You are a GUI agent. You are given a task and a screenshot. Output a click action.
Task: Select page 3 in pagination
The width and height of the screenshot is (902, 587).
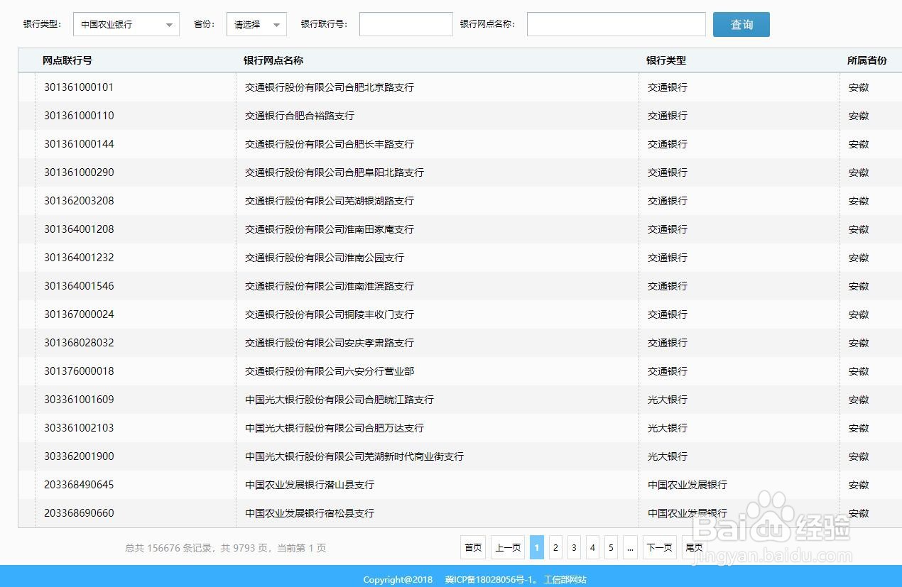(574, 547)
